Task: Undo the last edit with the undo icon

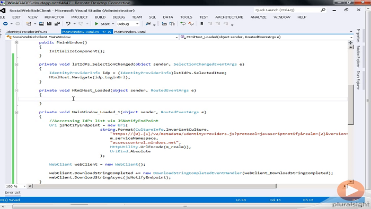Action: (x=68, y=24)
